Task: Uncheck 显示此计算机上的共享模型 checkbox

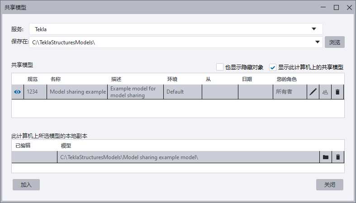Action: point(273,67)
